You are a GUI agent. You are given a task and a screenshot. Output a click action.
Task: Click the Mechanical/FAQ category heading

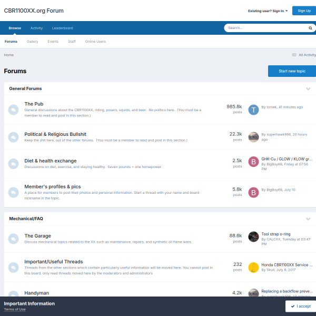pyautogui.click(x=26, y=219)
